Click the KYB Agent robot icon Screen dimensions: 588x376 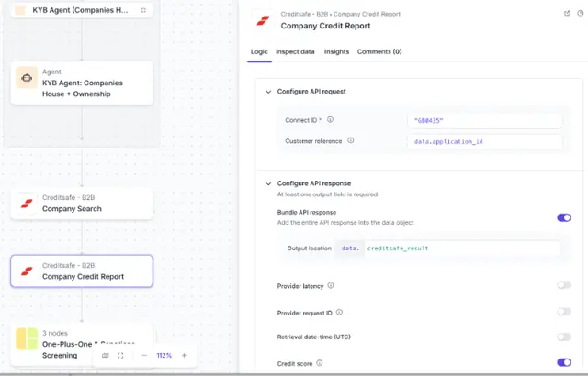coord(27,78)
